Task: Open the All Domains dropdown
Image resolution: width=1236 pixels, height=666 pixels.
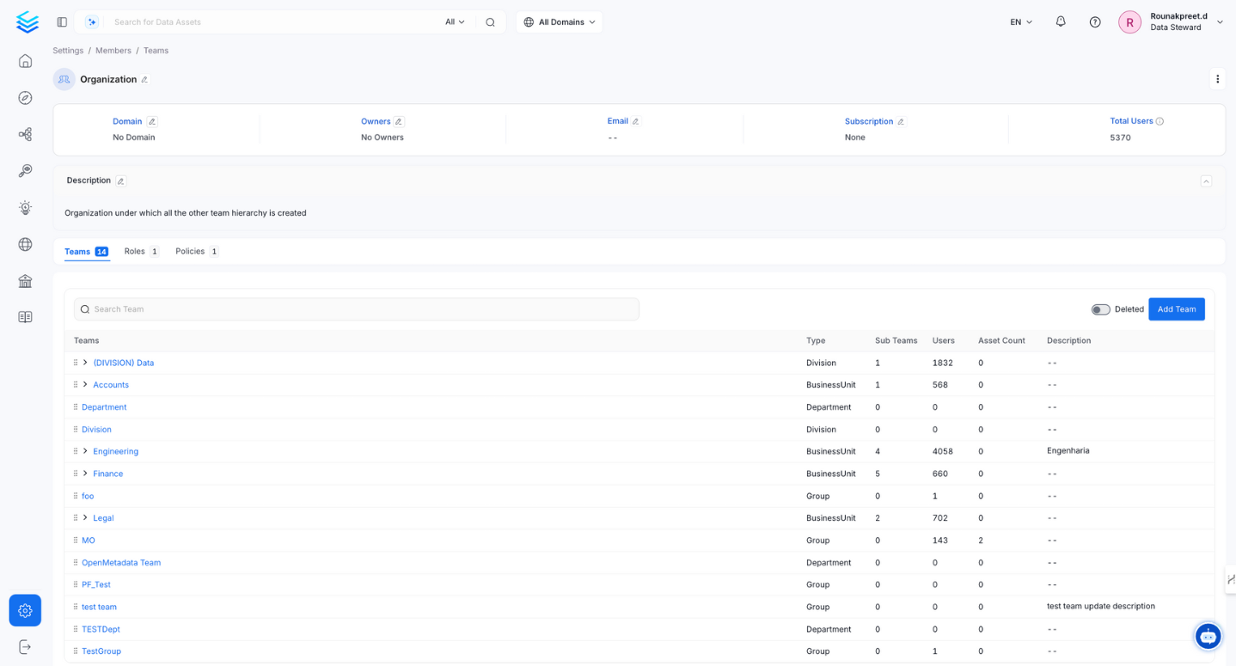Action: [560, 22]
